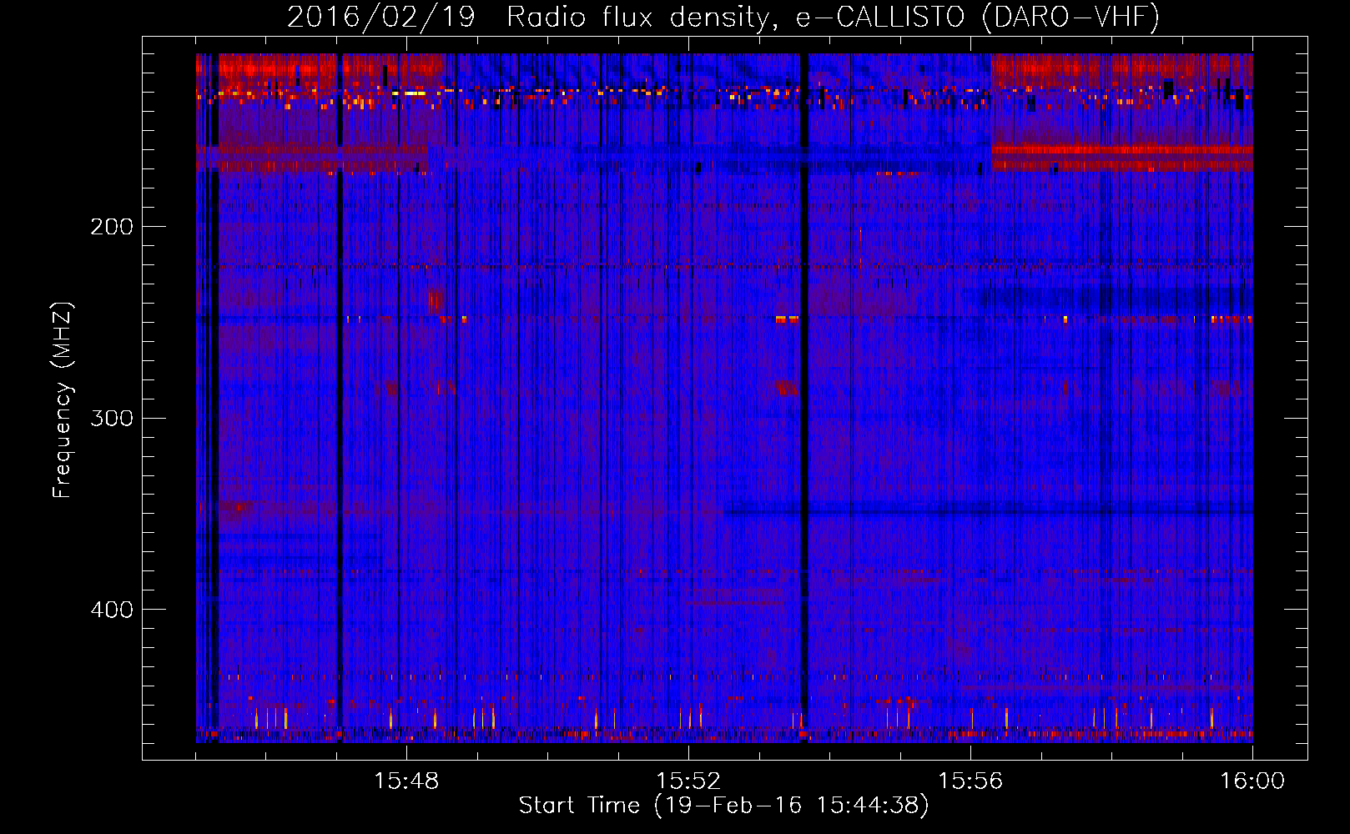Click the 15:56 time tick label
The height and width of the screenshot is (834, 1350).
pyautogui.click(x=970, y=781)
